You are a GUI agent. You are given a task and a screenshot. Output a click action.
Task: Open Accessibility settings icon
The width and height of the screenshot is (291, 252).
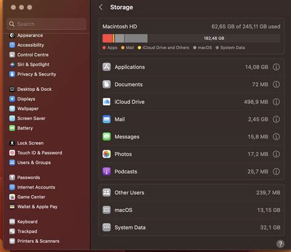click(x=12, y=45)
